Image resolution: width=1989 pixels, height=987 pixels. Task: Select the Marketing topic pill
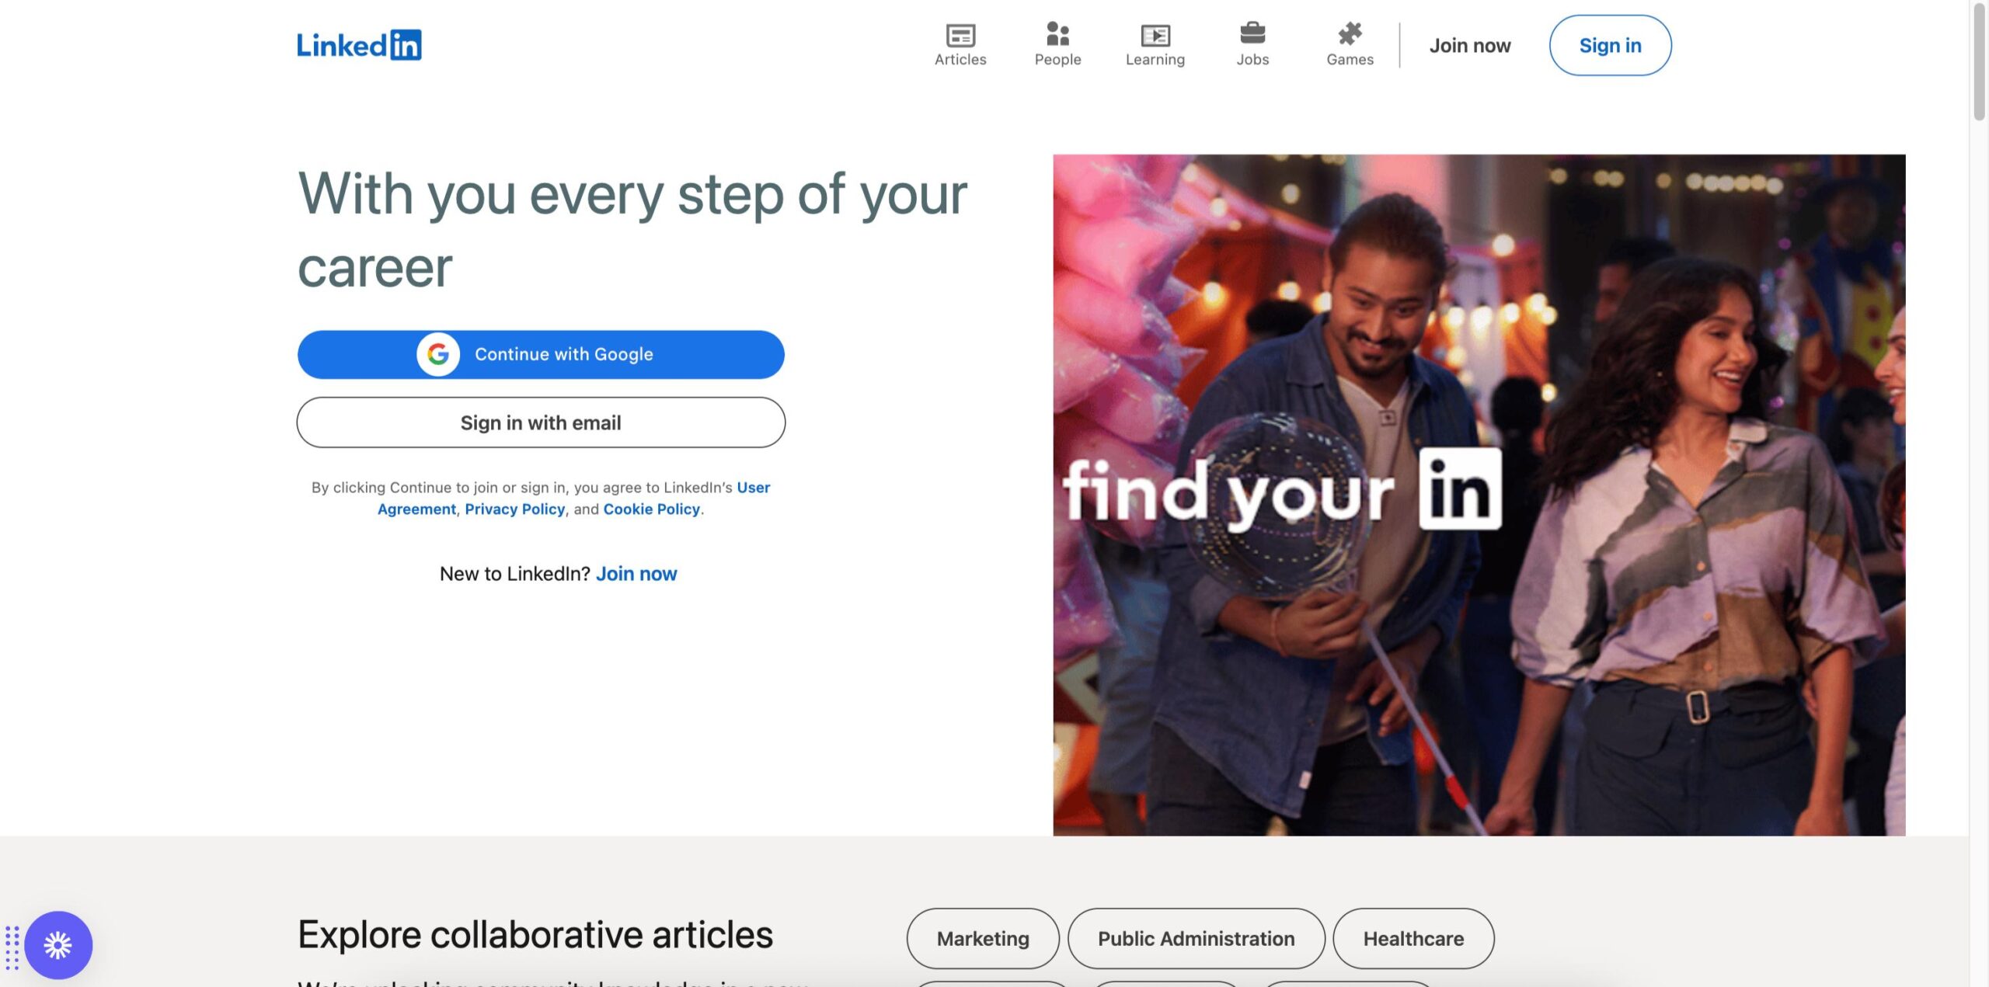(x=983, y=938)
